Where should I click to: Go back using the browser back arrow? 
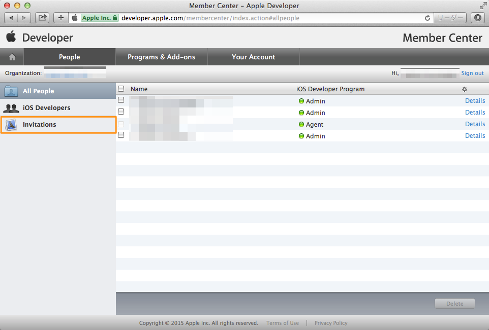click(x=11, y=17)
